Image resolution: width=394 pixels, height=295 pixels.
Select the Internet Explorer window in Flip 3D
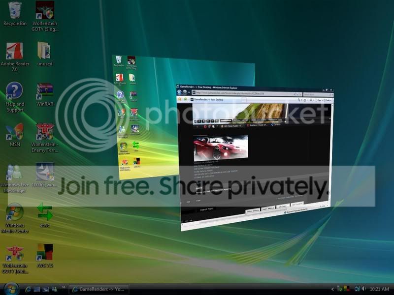point(255,158)
